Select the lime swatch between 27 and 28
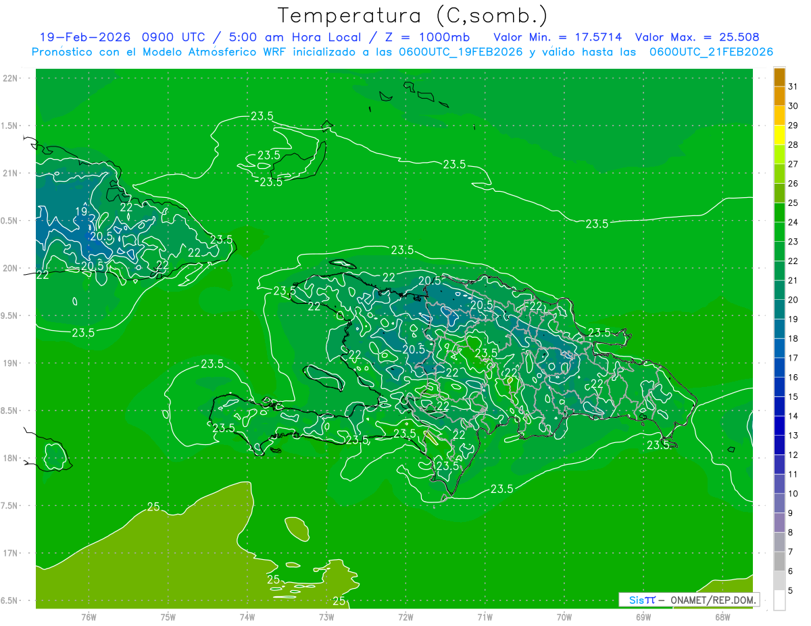Image resolution: width=811 pixels, height=626 pixels. coord(779,155)
